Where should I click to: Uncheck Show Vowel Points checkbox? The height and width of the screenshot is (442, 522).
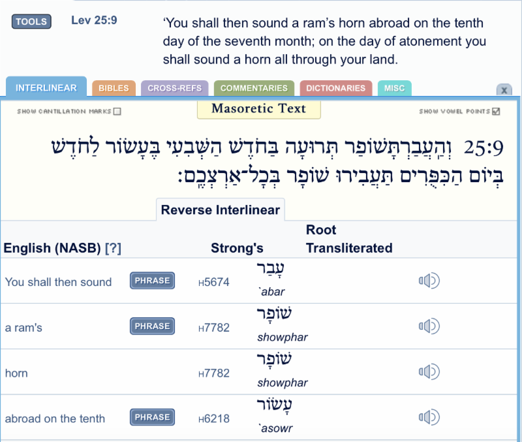(x=497, y=112)
